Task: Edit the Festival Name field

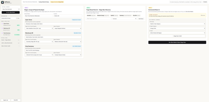Action: pyautogui.click(x=39, y=16)
